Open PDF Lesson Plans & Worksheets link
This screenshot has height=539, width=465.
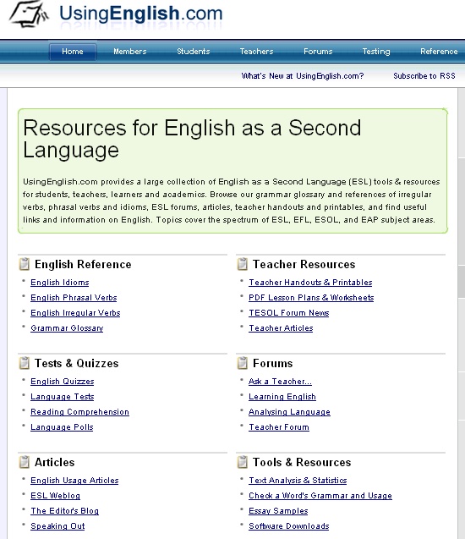click(x=311, y=298)
